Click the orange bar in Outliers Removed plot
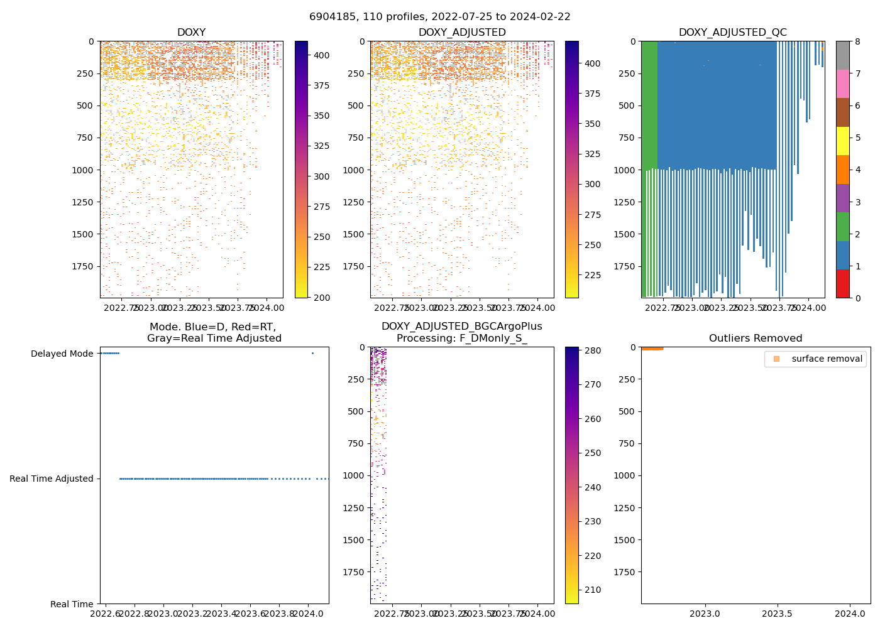880x628 pixels. click(652, 349)
